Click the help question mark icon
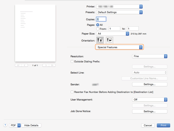174x131 pixels. (5, 125)
